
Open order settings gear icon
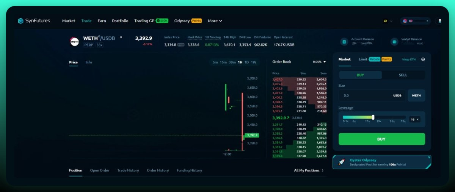(423, 59)
